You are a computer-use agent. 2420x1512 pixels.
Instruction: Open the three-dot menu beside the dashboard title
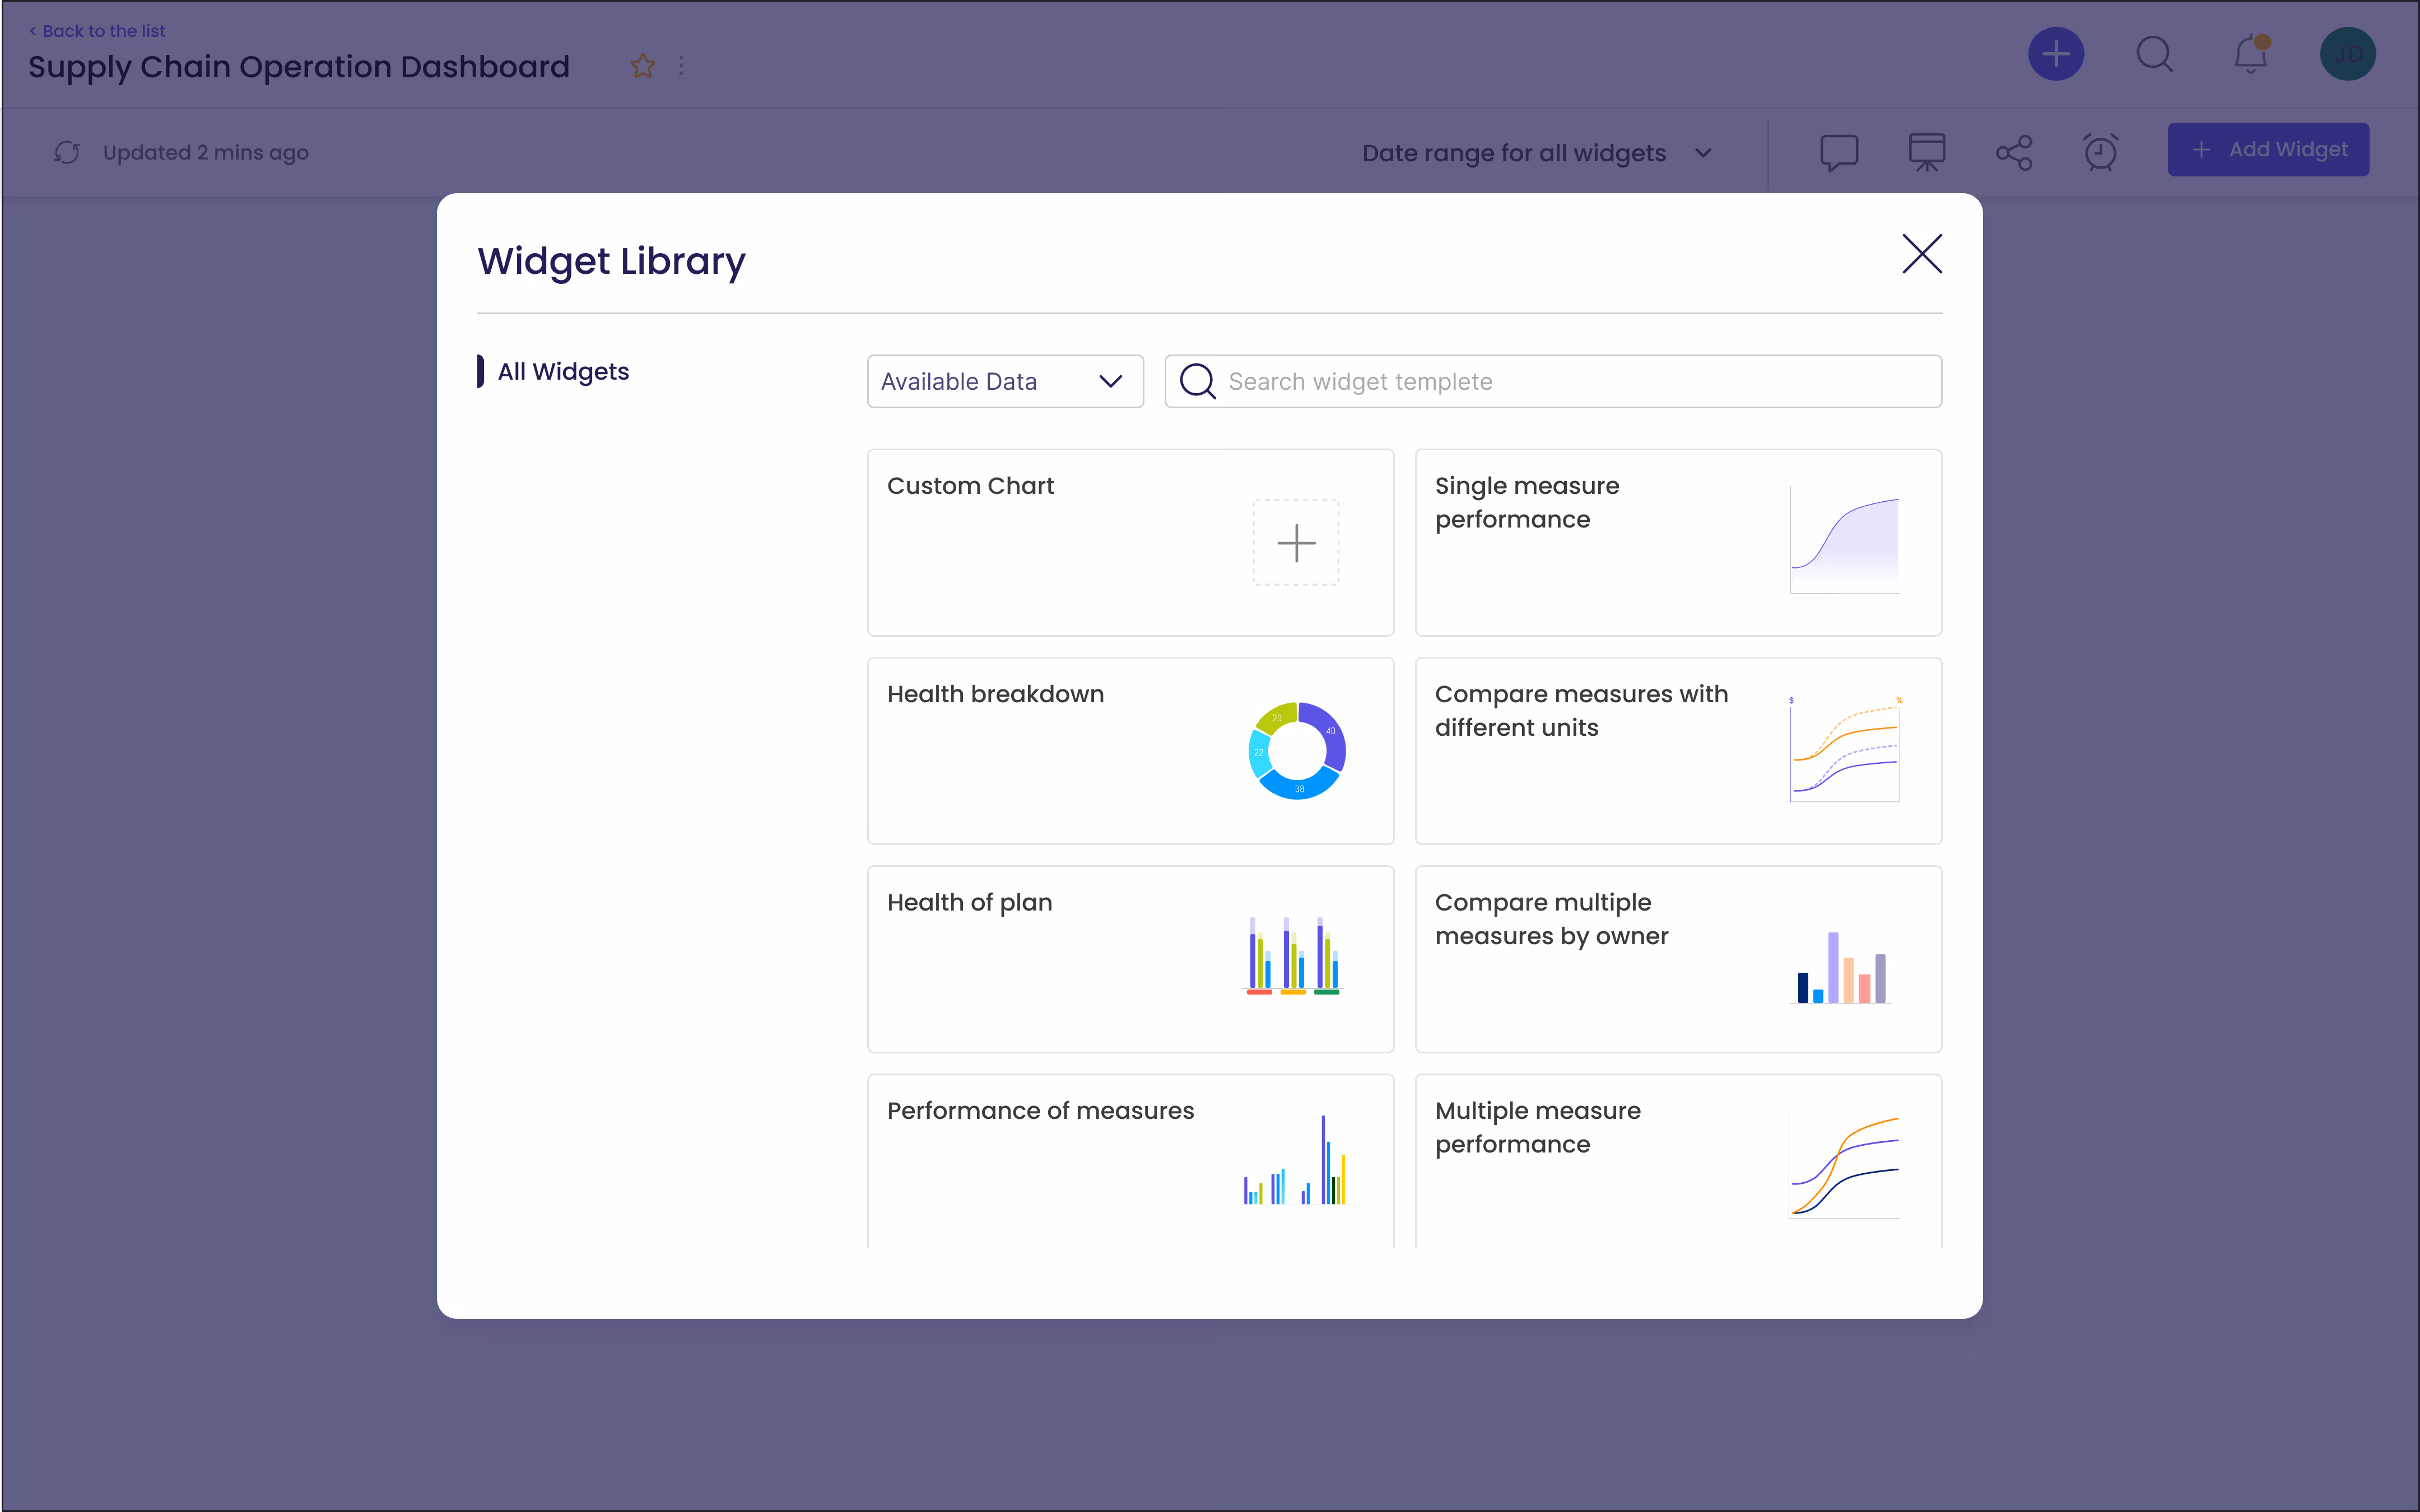click(x=682, y=65)
